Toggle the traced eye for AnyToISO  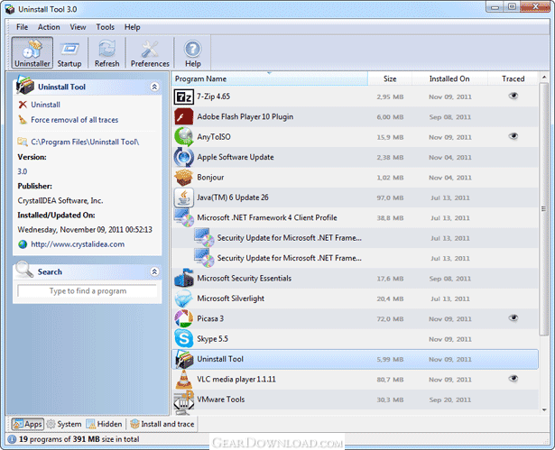pos(513,136)
